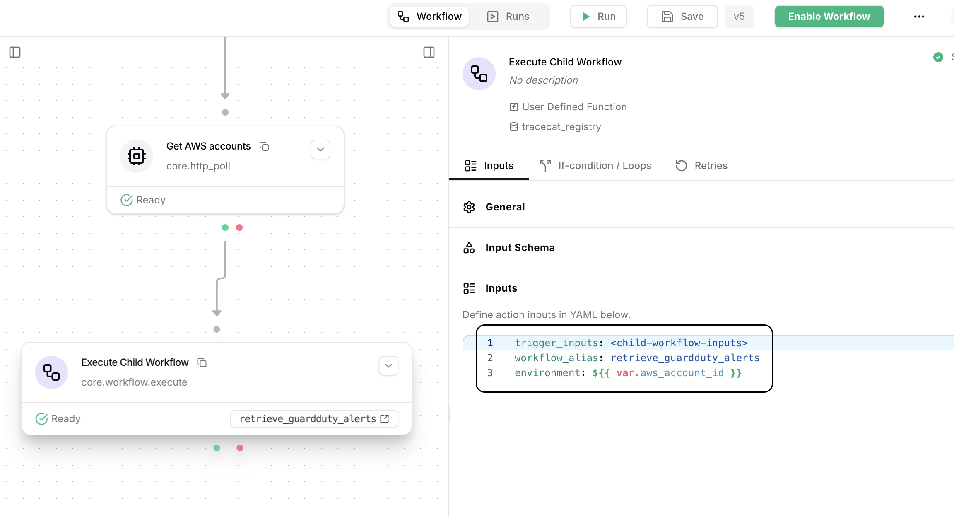The width and height of the screenshot is (954, 517).
Task: Click green success handle below Get AWS accounts
Action: click(x=225, y=227)
